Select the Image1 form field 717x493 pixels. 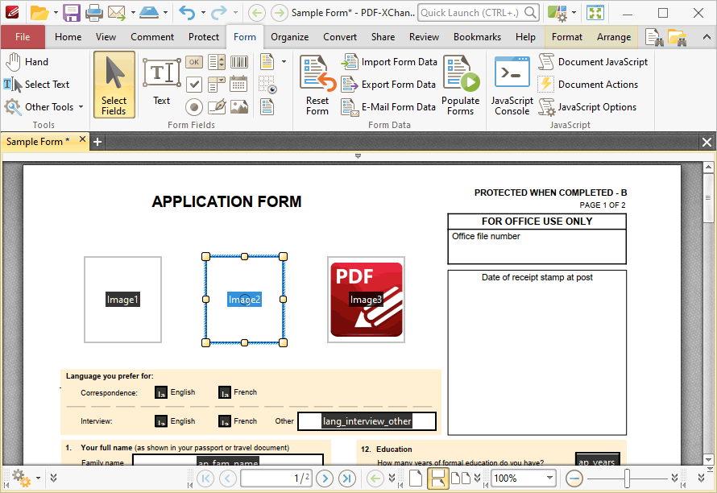pyautogui.click(x=122, y=300)
